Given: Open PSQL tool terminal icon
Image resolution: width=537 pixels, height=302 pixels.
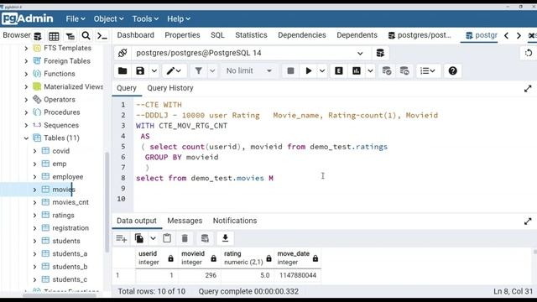Looking at the screenshot, I should point(102,35).
